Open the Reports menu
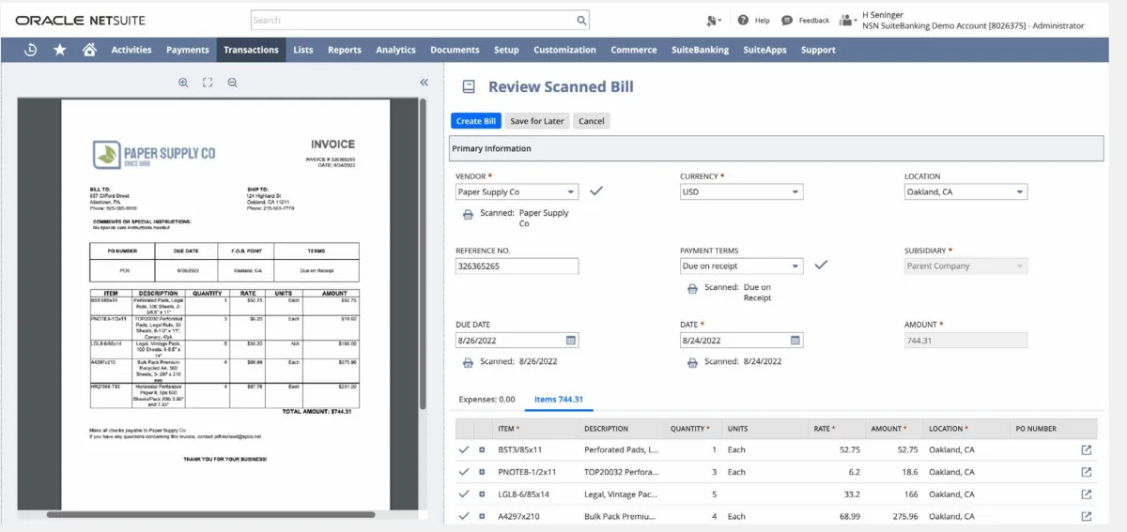The height and width of the screenshot is (532, 1127). pyautogui.click(x=345, y=50)
